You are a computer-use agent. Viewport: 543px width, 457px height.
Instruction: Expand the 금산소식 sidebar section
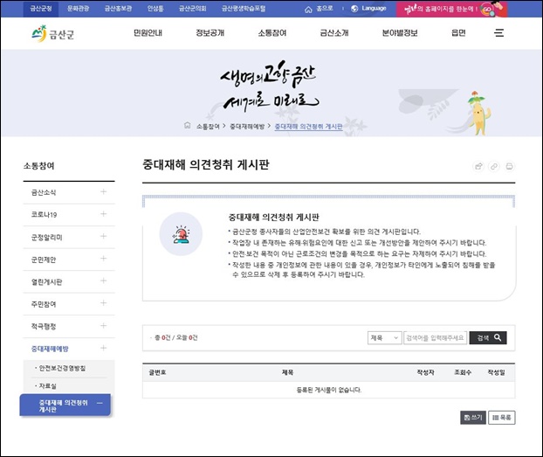103,191
